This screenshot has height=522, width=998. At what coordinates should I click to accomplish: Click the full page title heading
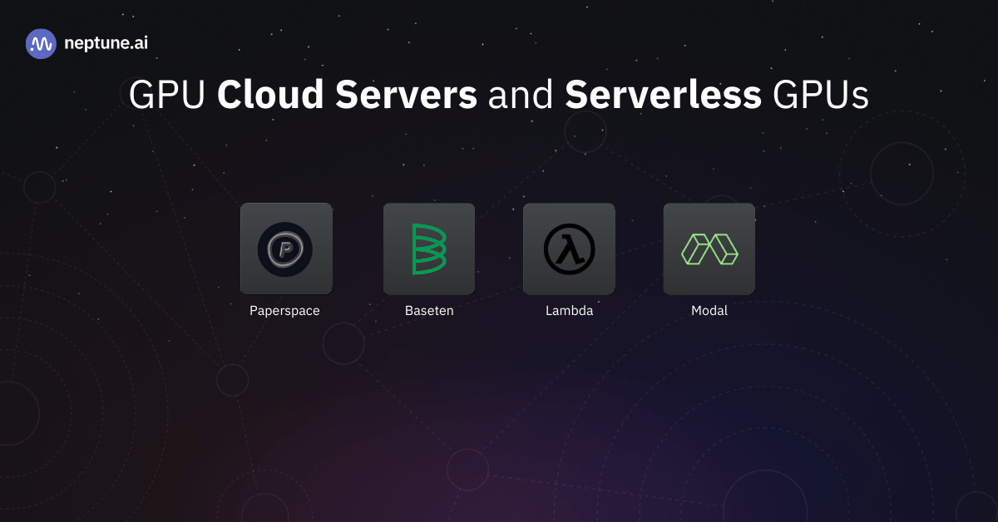pos(499,95)
